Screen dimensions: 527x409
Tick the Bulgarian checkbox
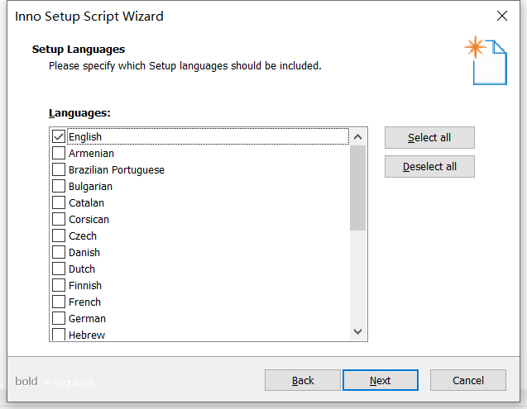coord(59,186)
